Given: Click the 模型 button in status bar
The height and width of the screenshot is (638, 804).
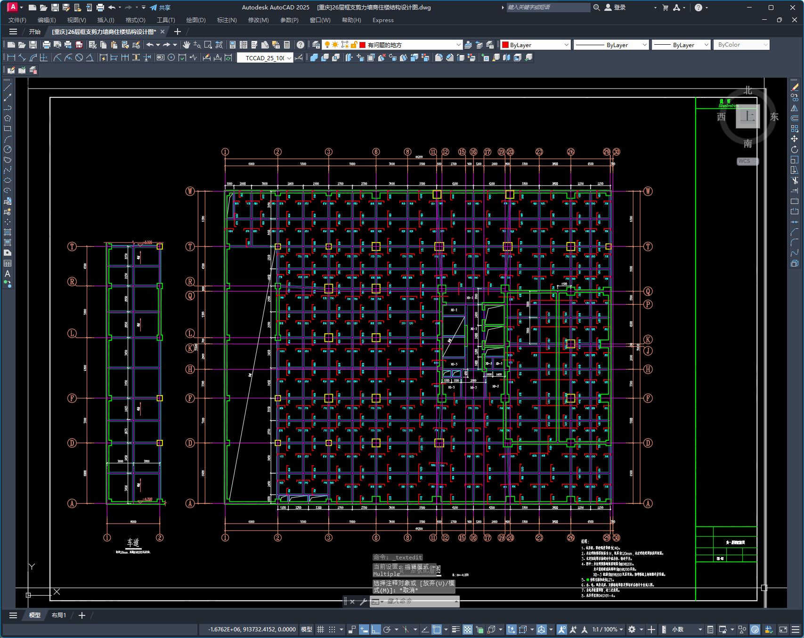Looking at the screenshot, I should [306, 630].
